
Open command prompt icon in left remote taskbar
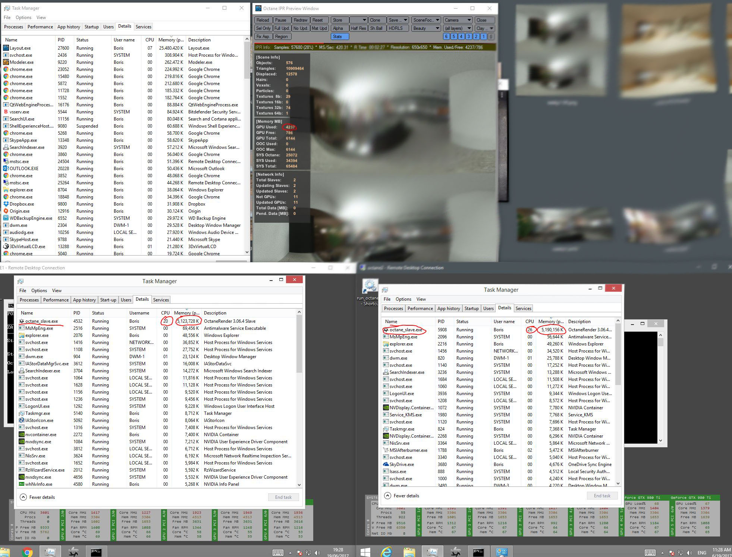click(97, 552)
